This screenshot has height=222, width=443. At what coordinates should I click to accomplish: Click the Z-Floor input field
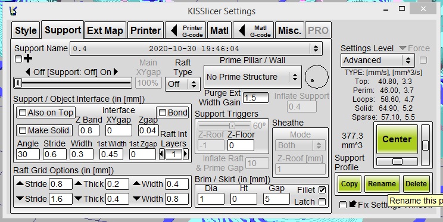coord(241,145)
